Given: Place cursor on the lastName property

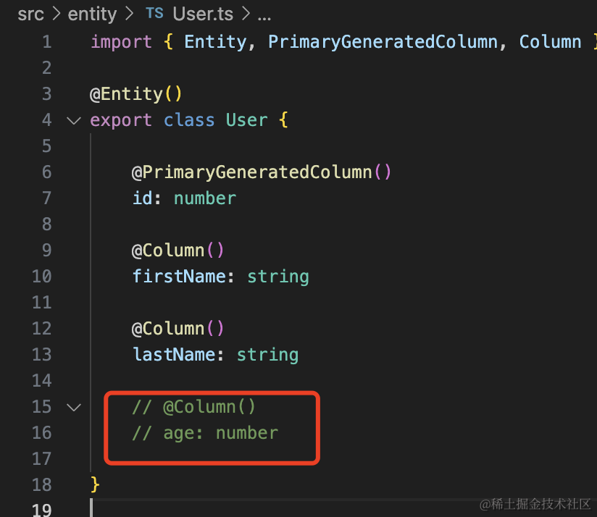Looking at the screenshot, I should pos(174,355).
